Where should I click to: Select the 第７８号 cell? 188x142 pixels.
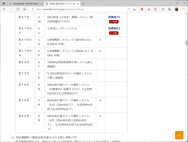25,89
